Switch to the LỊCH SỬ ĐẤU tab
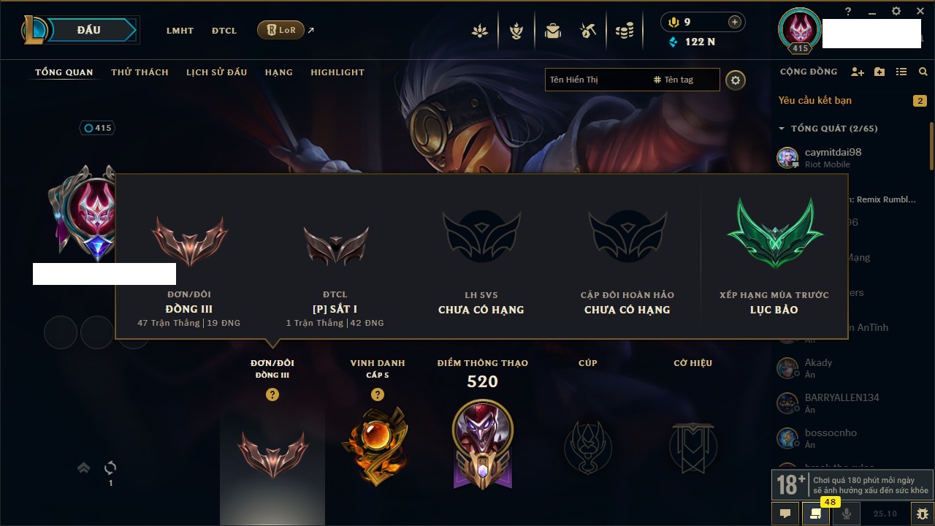Image resolution: width=935 pixels, height=526 pixels. click(x=216, y=72)
